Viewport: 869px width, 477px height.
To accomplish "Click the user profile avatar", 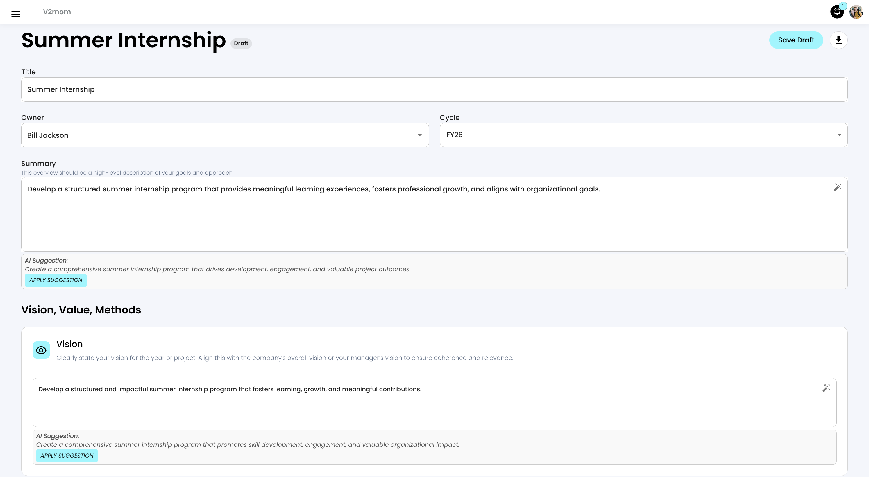I will tap(856, 12).
